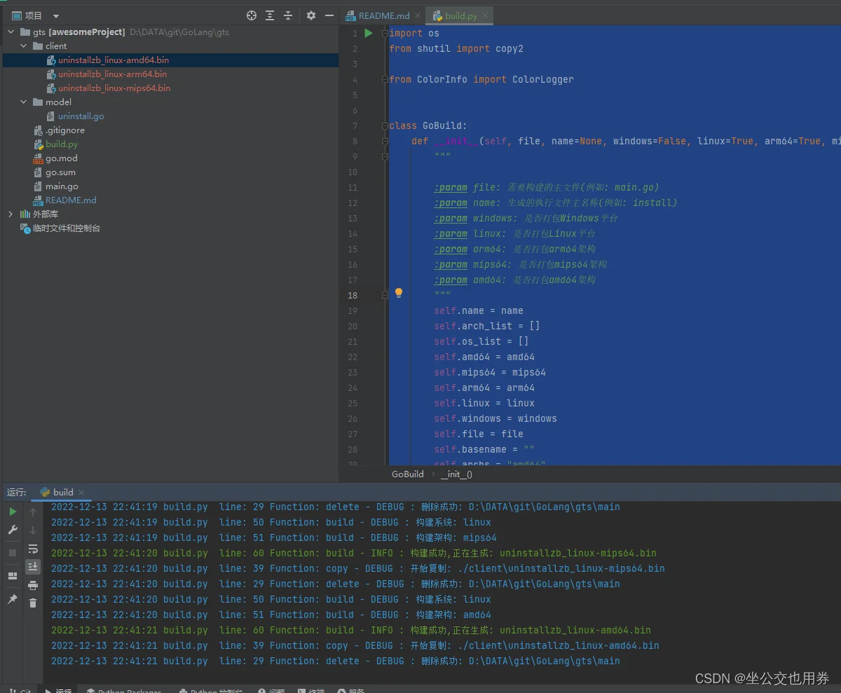Select the 临时文件和控制台 node
This screenshot has height=693, width=841.
coord(67,228)
